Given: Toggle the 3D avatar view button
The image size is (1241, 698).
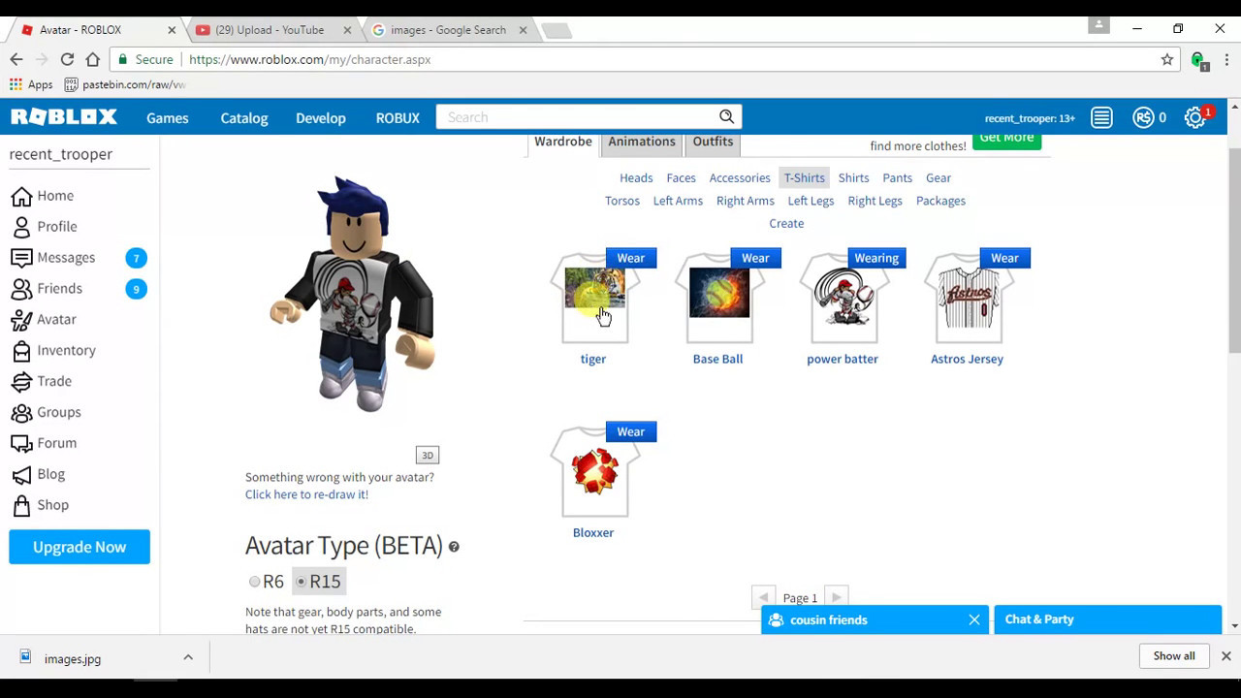Looking at the screenshot, I should point(428,456).
